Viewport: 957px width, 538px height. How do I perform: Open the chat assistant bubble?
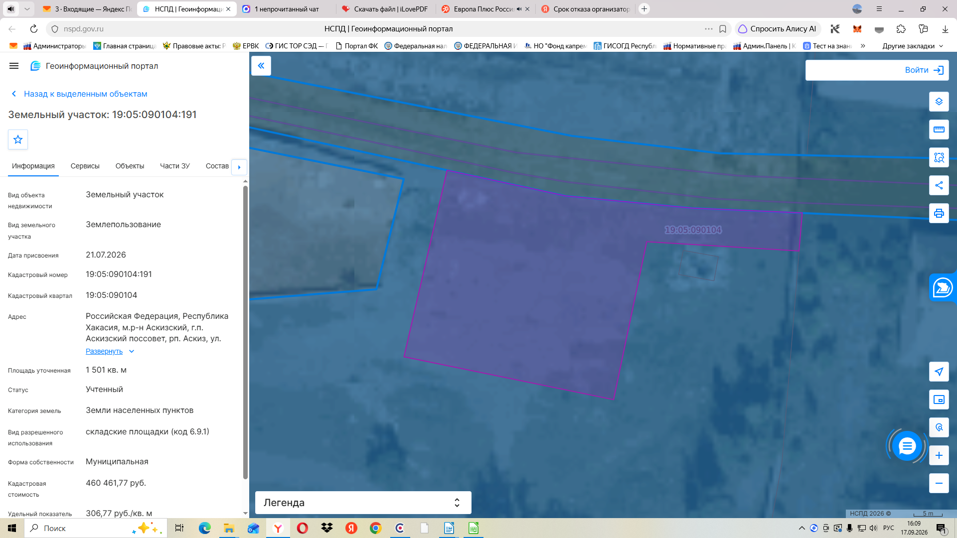[x=907, y=446]
